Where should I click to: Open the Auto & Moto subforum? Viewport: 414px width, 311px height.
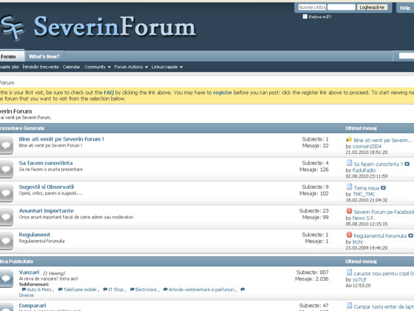click(39, 290)
